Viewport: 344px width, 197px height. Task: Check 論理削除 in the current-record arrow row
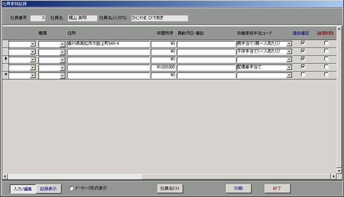point(326,58)
